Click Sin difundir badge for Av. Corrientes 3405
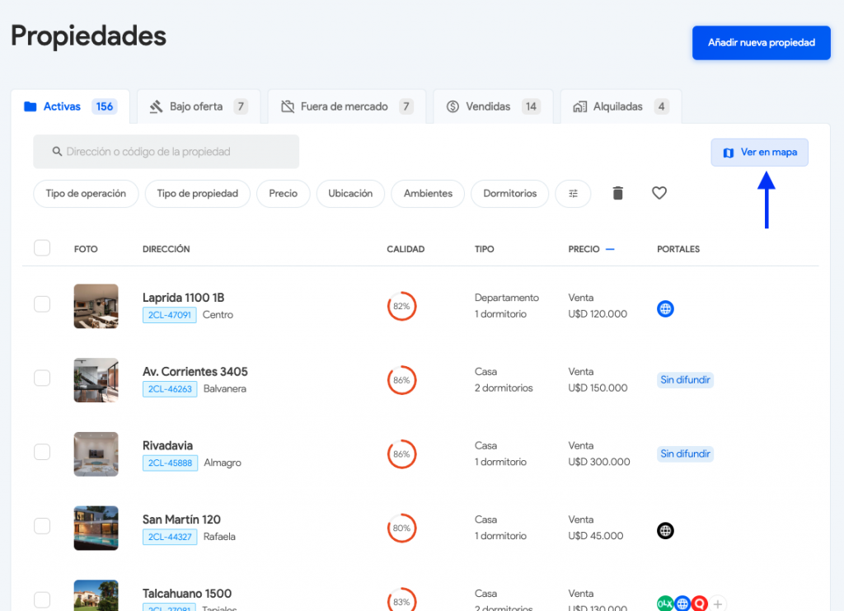 (x=685, y=380)
